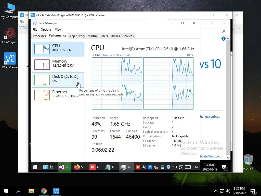Open the Users tab
The width and height of the screenshot is (261, 196).
104,36
